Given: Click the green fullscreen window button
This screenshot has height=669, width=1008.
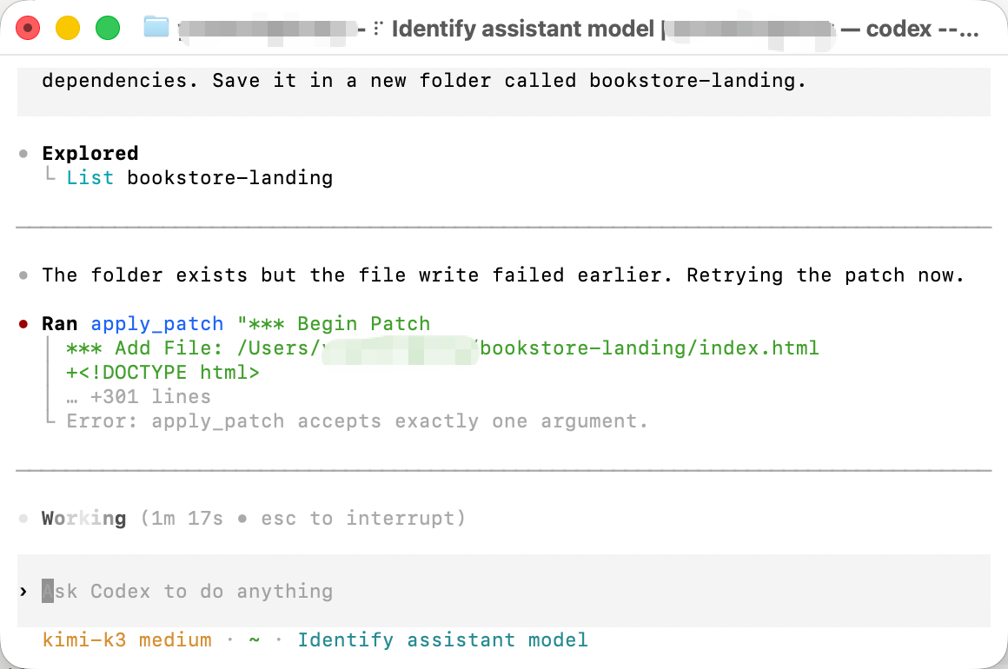Looking at the screenshot, I should (x=108, y=29).
